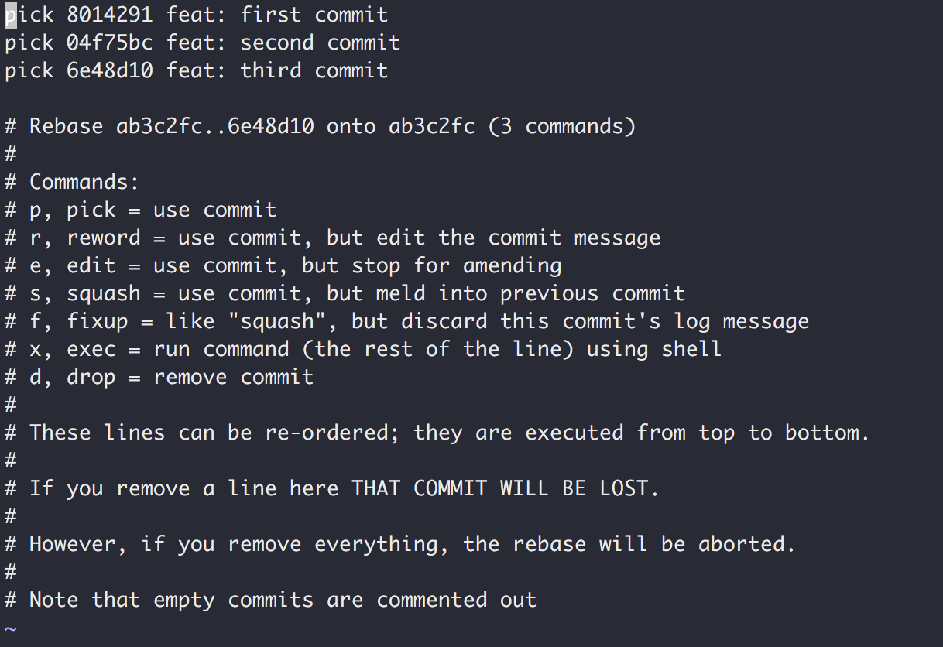Click the word "pick" on the third commit line
The height and width of the screenshot is (647, 943).
[29, 70]
